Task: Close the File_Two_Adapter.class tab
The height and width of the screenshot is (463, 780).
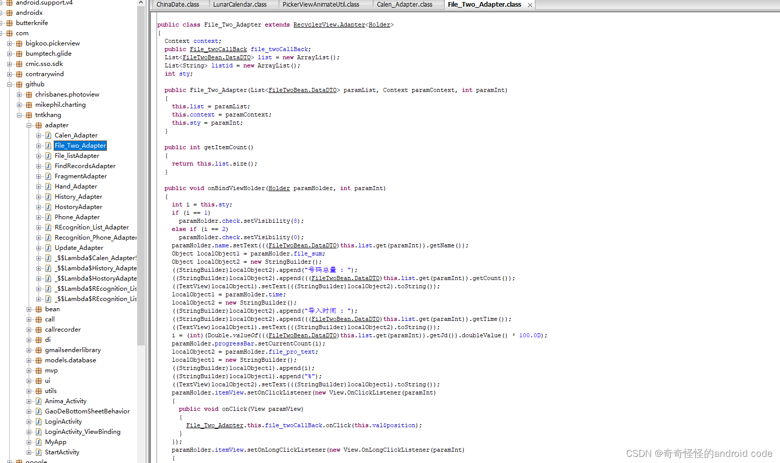Action: point(530,5)
